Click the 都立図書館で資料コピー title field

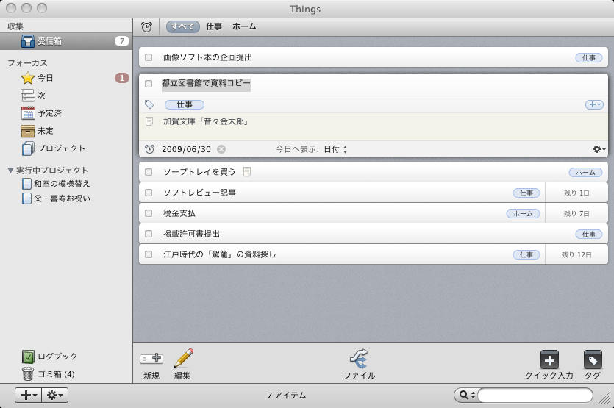pyautogui.click(x=206, y=84)
